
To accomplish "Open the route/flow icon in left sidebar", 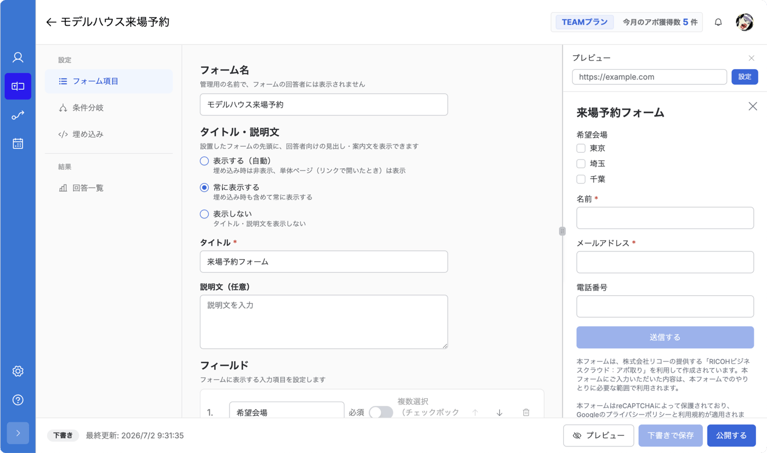I will [x=18, y=115].
